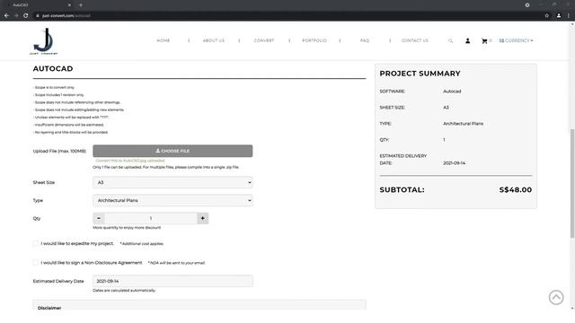
Task: Decrease quantity with the minus button
Action: 99,218
